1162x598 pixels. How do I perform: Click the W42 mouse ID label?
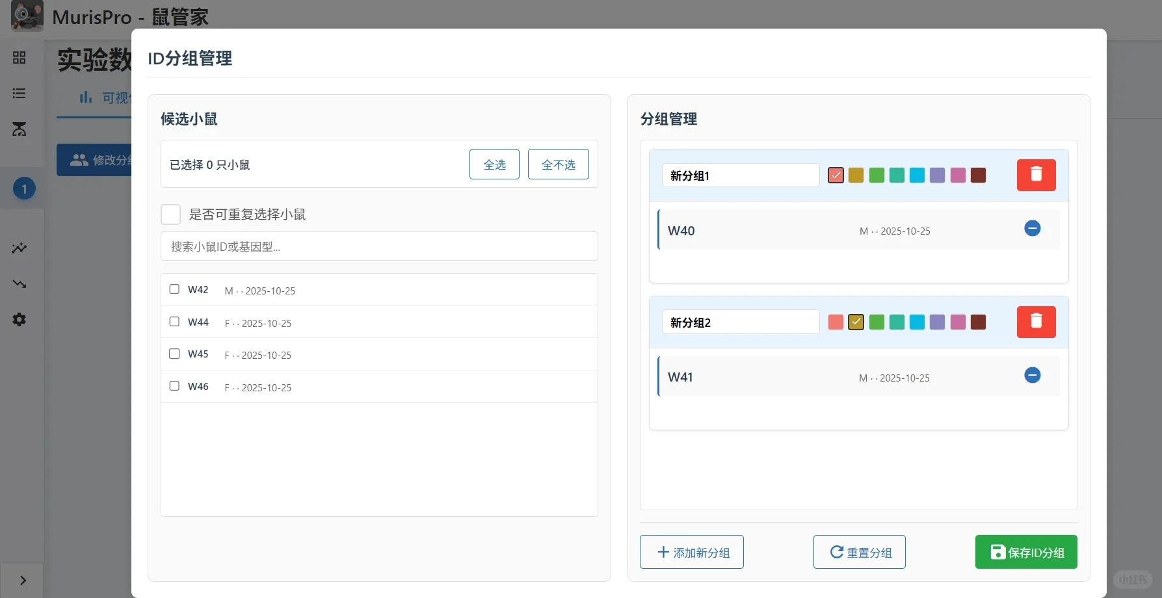pyautogui.click(x=198, y=290)
